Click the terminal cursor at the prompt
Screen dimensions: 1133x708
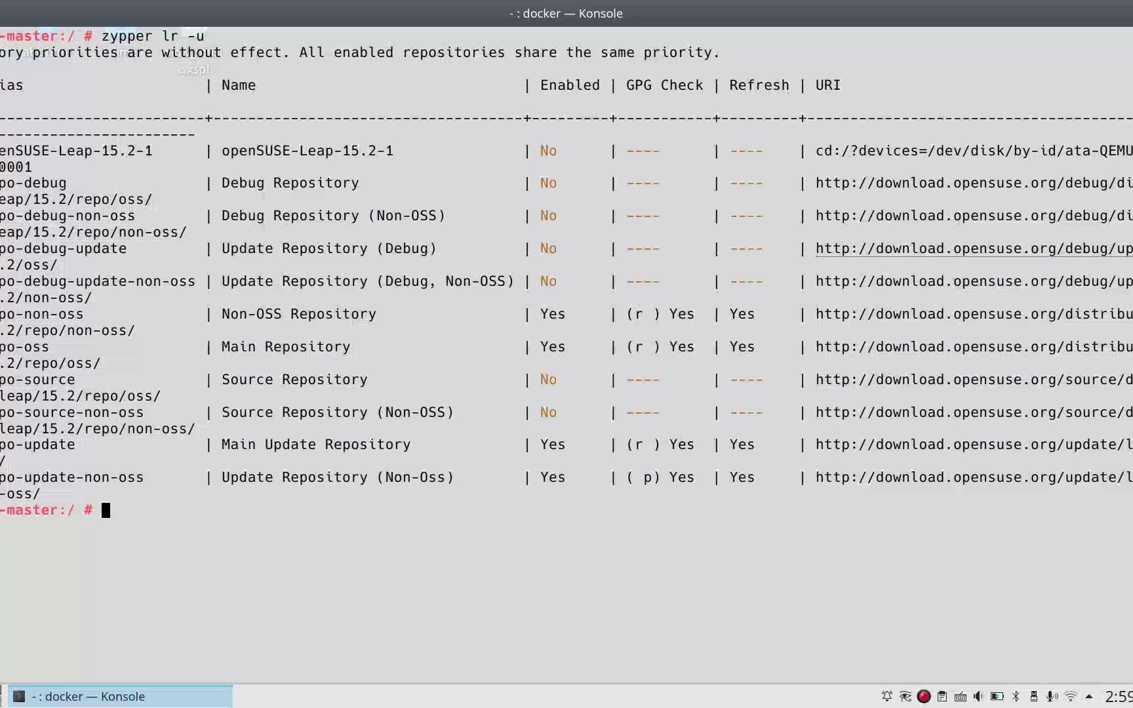(106, 510)
